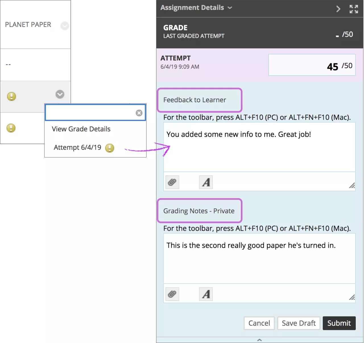Select View Grade Details from the menu
The width and height of the screenshot is (364, 343).
(81, 129)
